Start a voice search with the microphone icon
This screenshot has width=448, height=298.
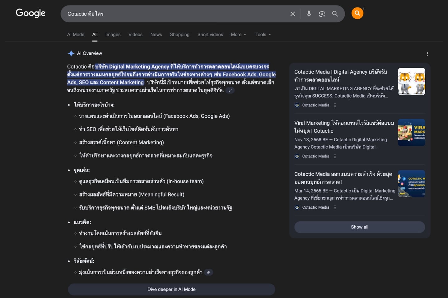[309, 14]
